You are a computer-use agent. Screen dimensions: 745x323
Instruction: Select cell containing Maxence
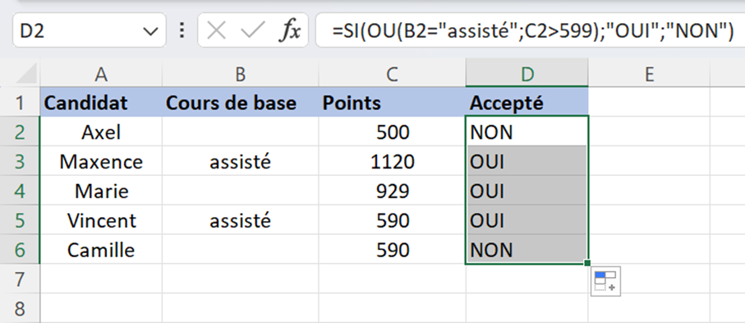coord(101,162)
